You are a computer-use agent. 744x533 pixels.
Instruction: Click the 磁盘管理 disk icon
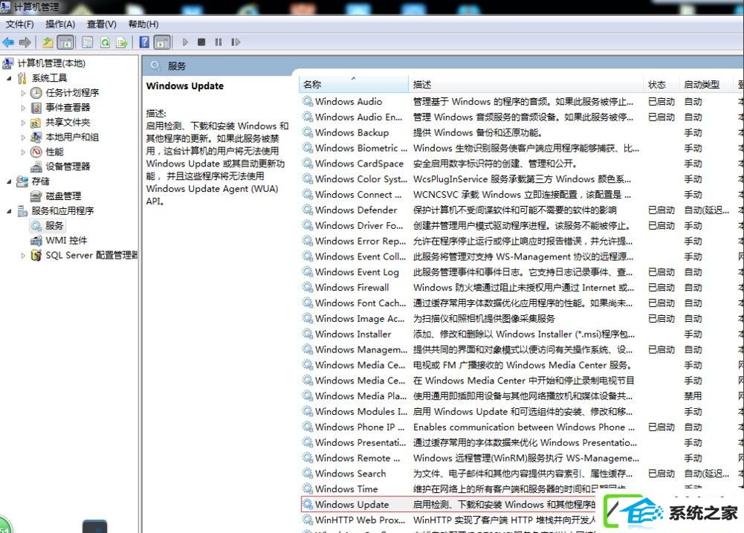36,196
